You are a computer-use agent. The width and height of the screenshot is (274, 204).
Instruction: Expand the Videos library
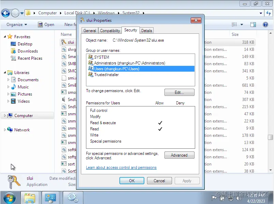tap(8, 101)
